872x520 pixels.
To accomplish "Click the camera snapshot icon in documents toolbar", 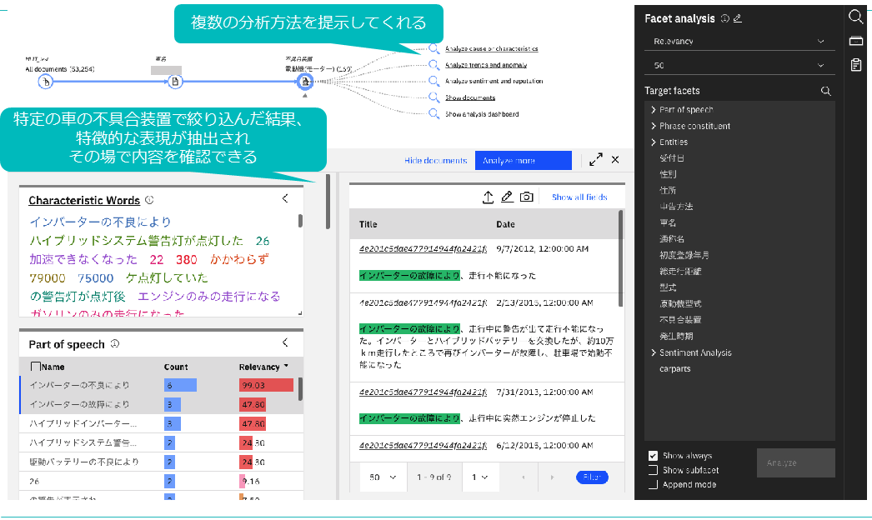I will tap(526, 197).
